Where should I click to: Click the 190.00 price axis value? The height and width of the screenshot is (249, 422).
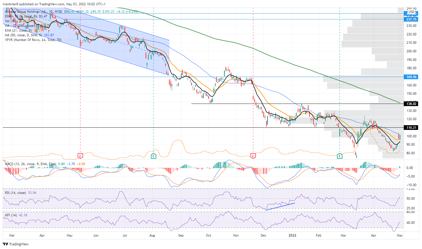pyautogui.click(x=411, y=60)
